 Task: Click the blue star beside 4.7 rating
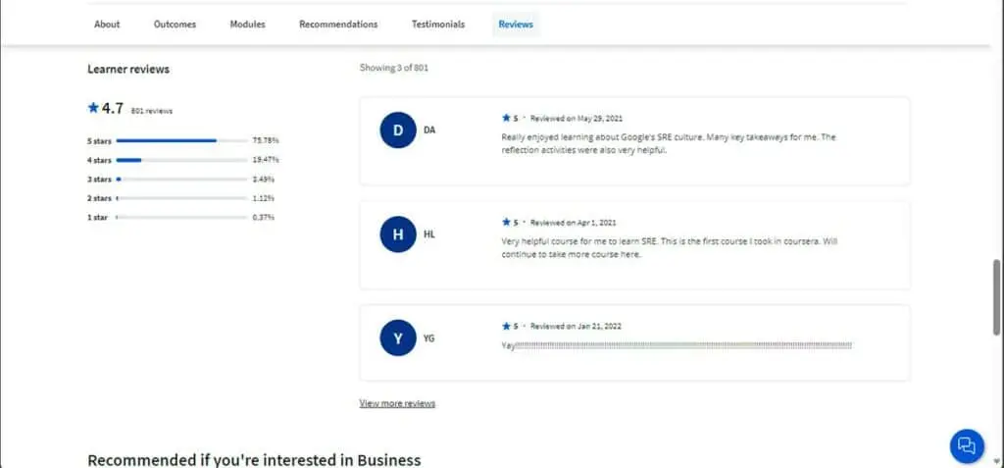click(x=93, y=108)
